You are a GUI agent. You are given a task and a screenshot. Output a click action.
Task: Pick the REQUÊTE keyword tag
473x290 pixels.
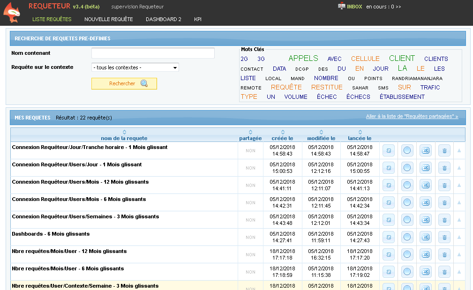(286, 87)
